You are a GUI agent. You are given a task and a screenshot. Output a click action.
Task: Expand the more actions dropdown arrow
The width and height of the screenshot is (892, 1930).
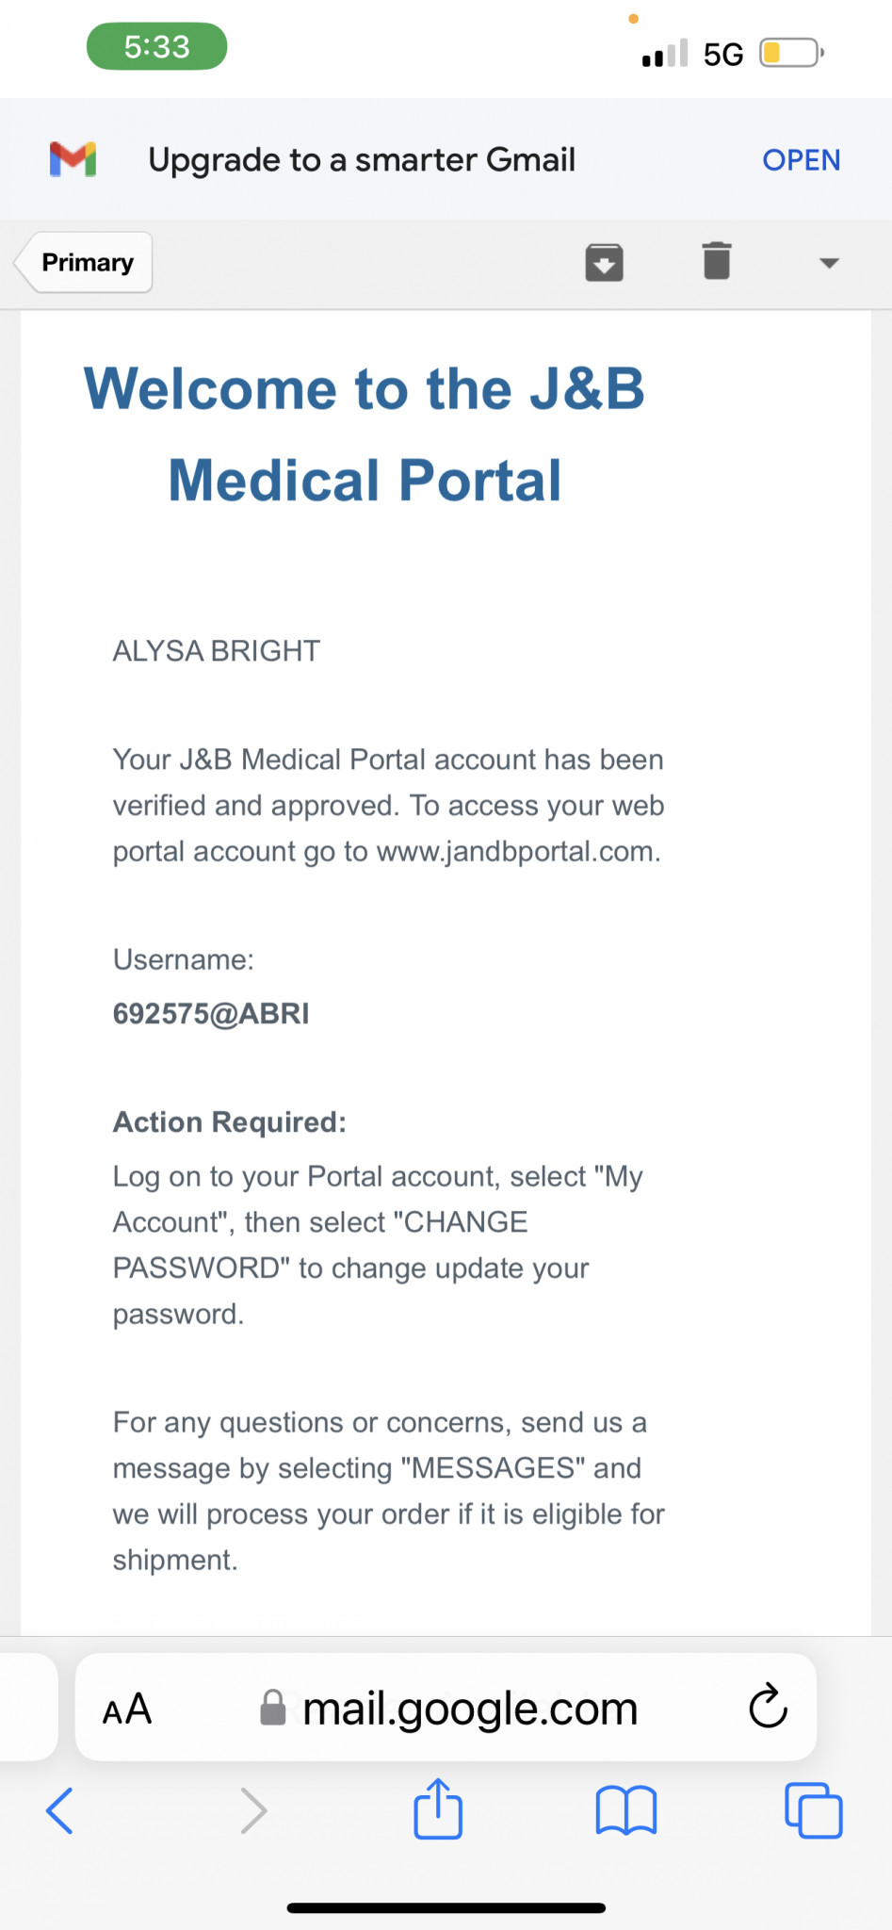pos(829,263)
